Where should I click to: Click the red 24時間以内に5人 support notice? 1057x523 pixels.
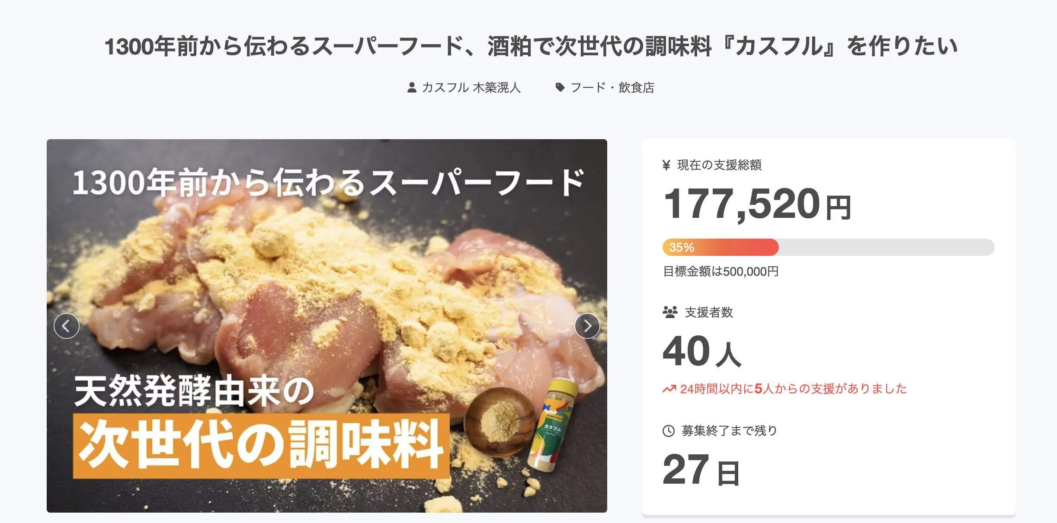coord(793,389)
